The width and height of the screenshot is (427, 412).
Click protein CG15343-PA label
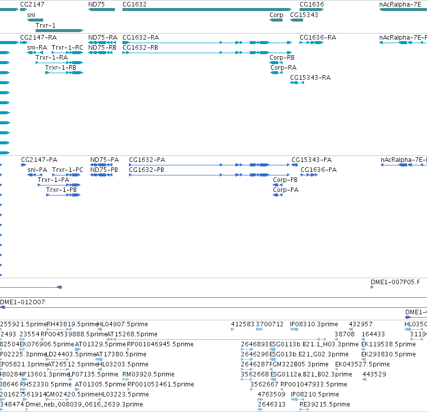pos(312,160)
